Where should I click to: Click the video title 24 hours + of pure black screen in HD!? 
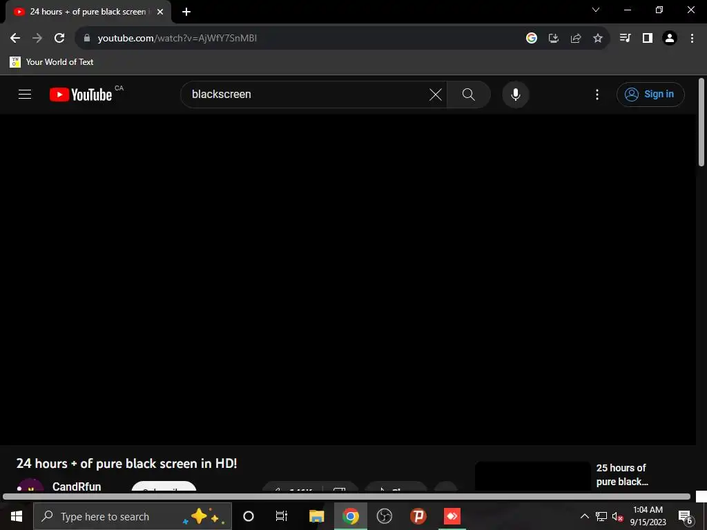[x=127, y=463]
